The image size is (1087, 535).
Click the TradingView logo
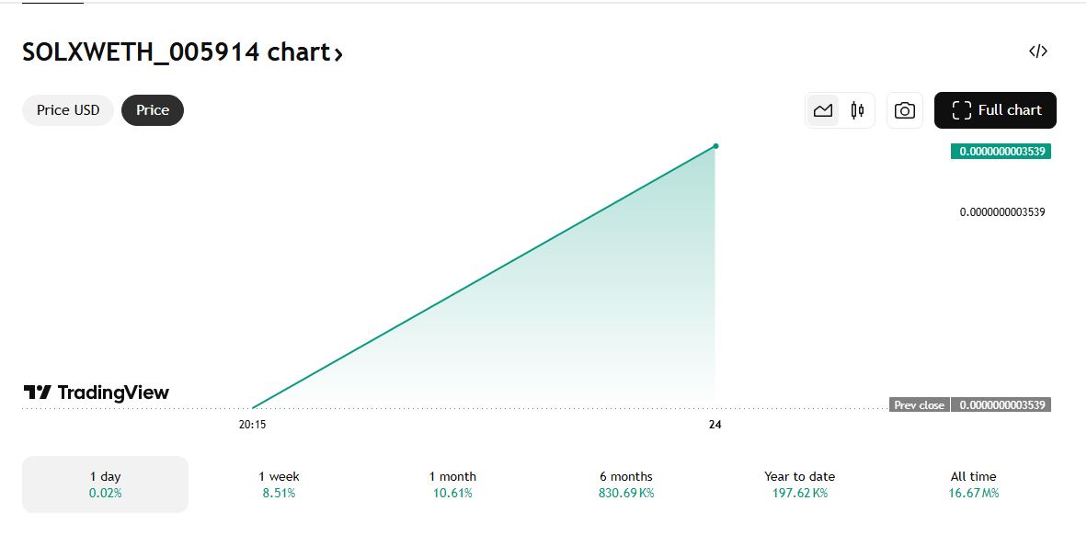97,393
